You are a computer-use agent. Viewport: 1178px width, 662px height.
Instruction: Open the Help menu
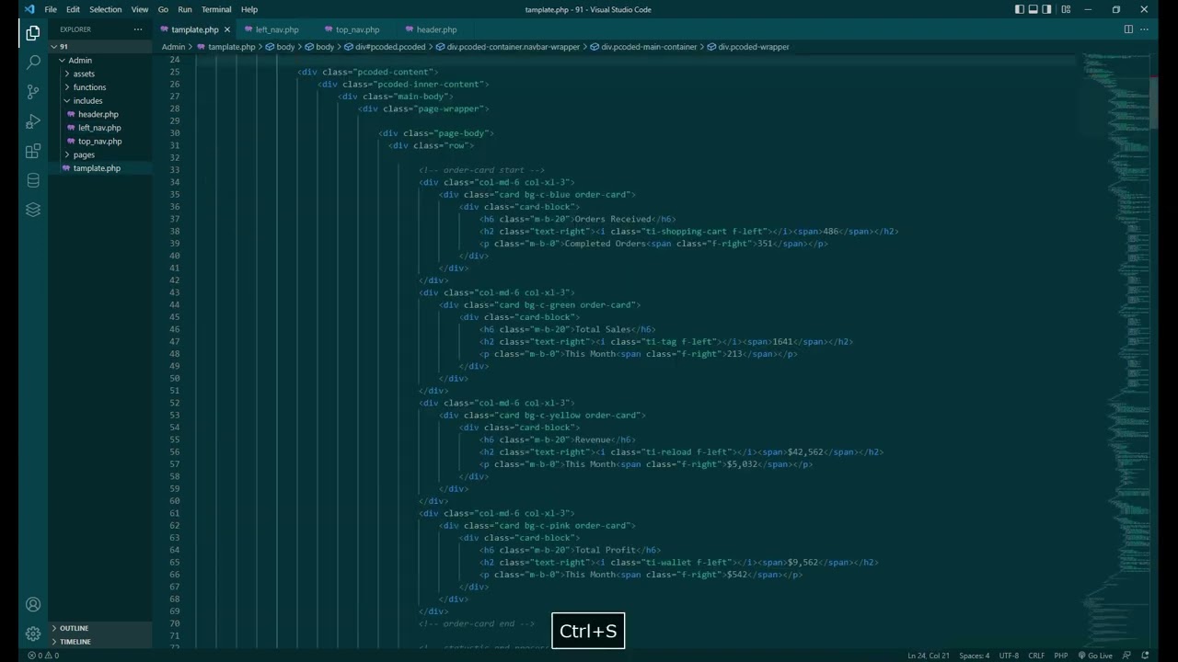pos(249,9)
